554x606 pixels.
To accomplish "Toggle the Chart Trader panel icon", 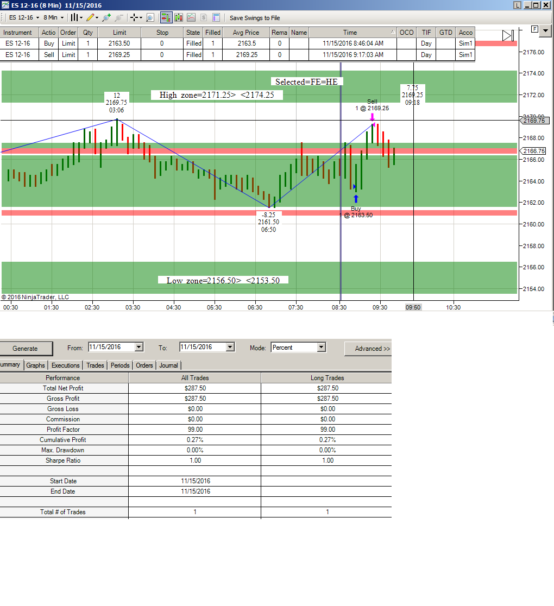I will coord(166,17).
